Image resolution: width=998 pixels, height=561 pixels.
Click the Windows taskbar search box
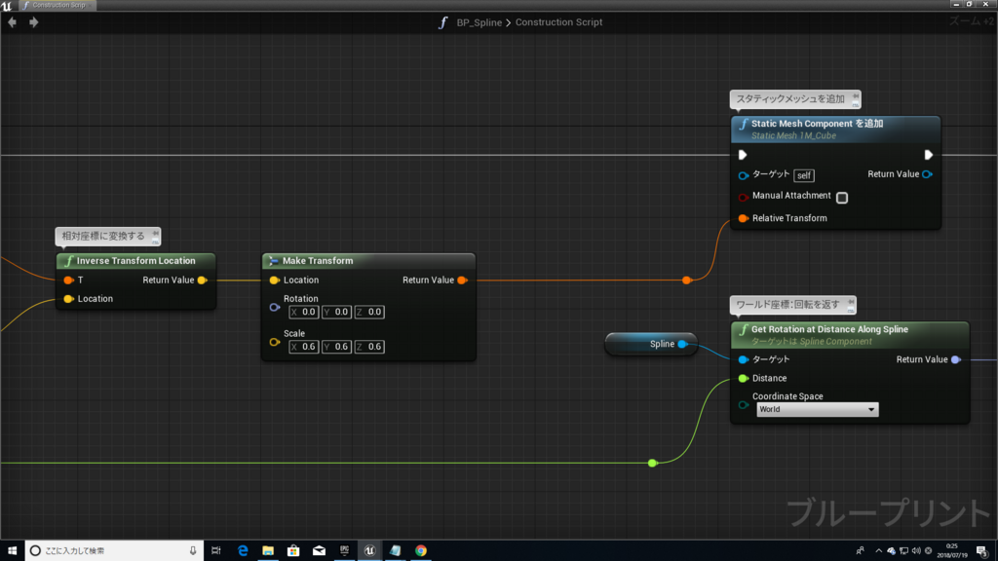point(115,551)
